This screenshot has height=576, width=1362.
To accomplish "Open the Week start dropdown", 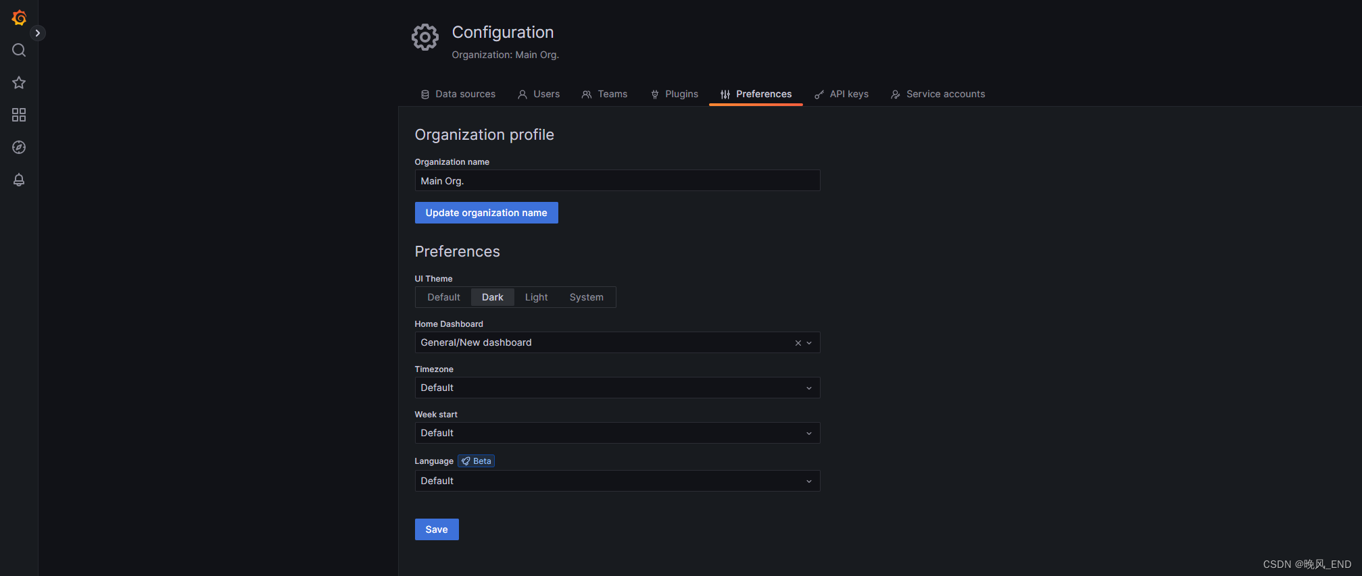I will (616, 433).
